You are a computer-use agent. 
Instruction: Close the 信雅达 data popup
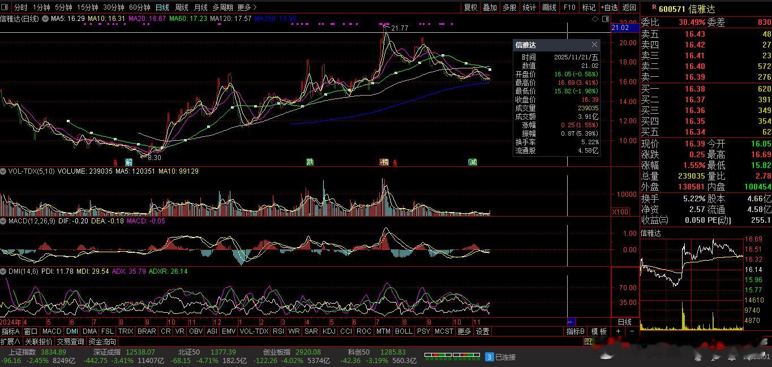pyautogui.click(x=594, y=45)
